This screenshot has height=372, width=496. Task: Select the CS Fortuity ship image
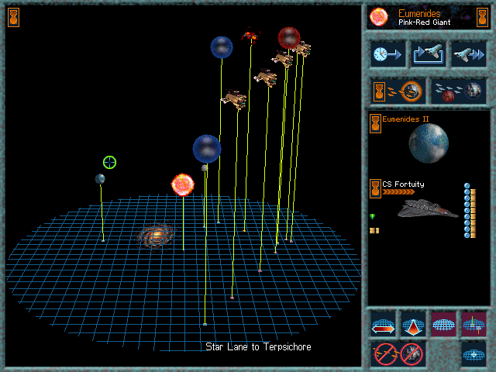428,208
